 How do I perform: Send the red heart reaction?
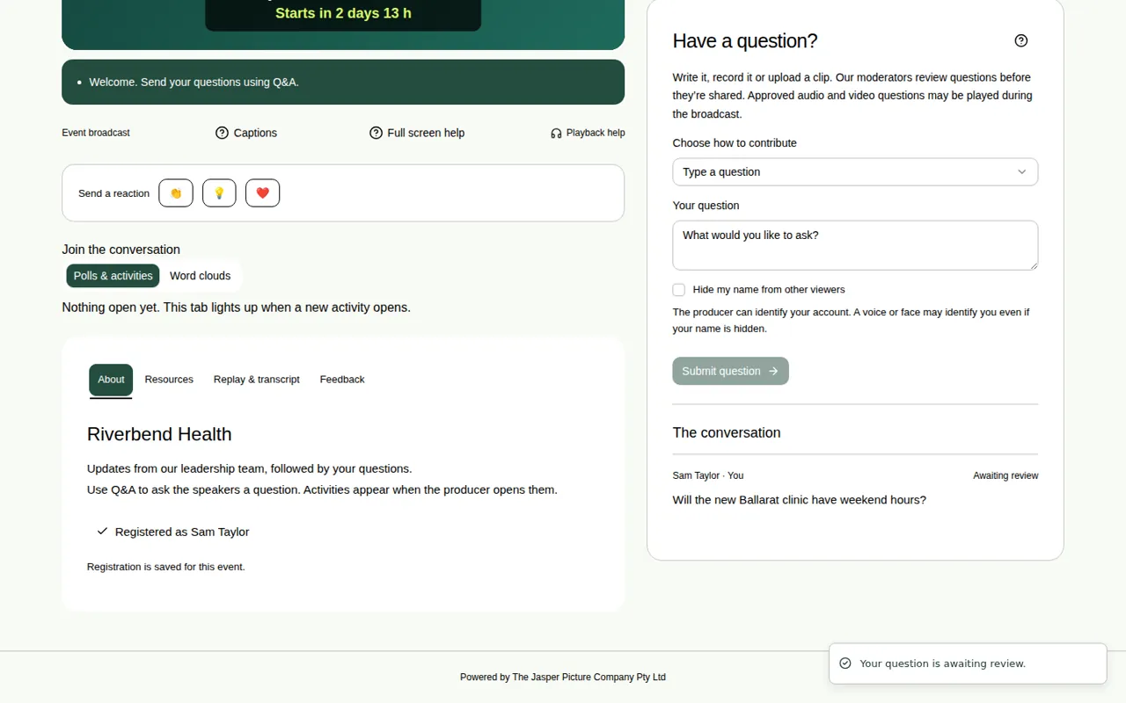(x=262, y=193)
